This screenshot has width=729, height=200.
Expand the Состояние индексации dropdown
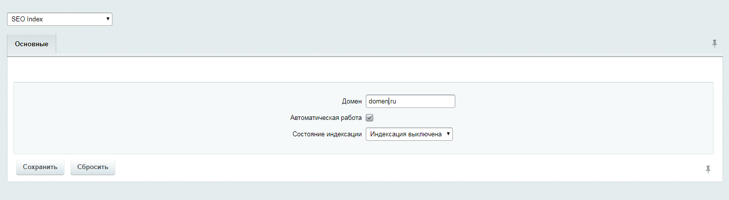coord(409,134)
